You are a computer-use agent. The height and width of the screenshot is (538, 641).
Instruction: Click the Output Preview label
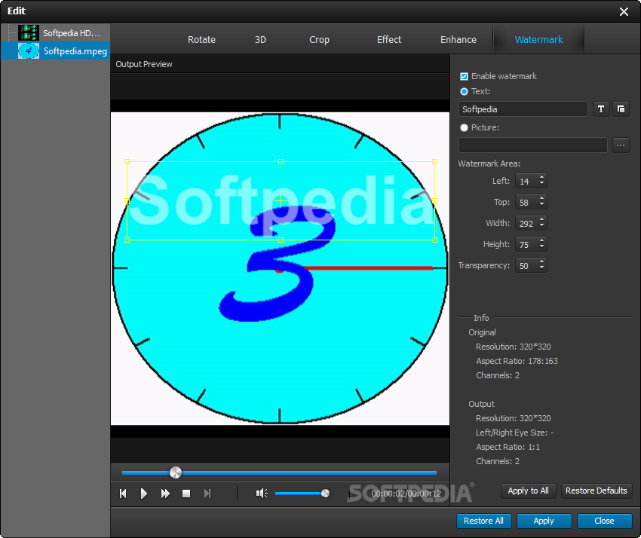click(x=144, y=64)
